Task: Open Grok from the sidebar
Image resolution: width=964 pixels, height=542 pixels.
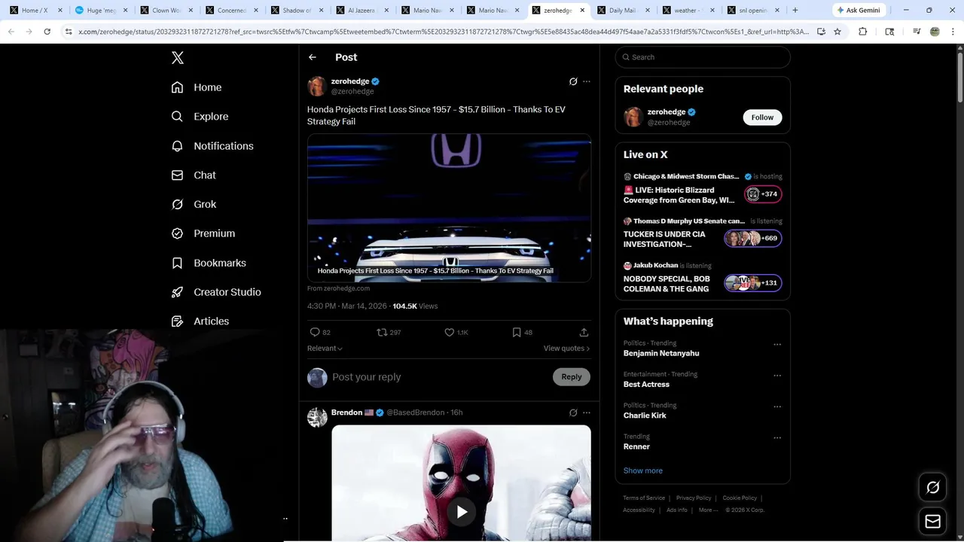Action: click(194, 204)
